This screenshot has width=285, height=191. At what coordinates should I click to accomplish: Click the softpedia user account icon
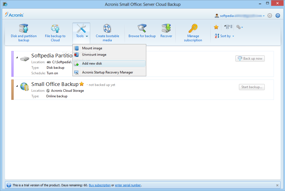217,16
